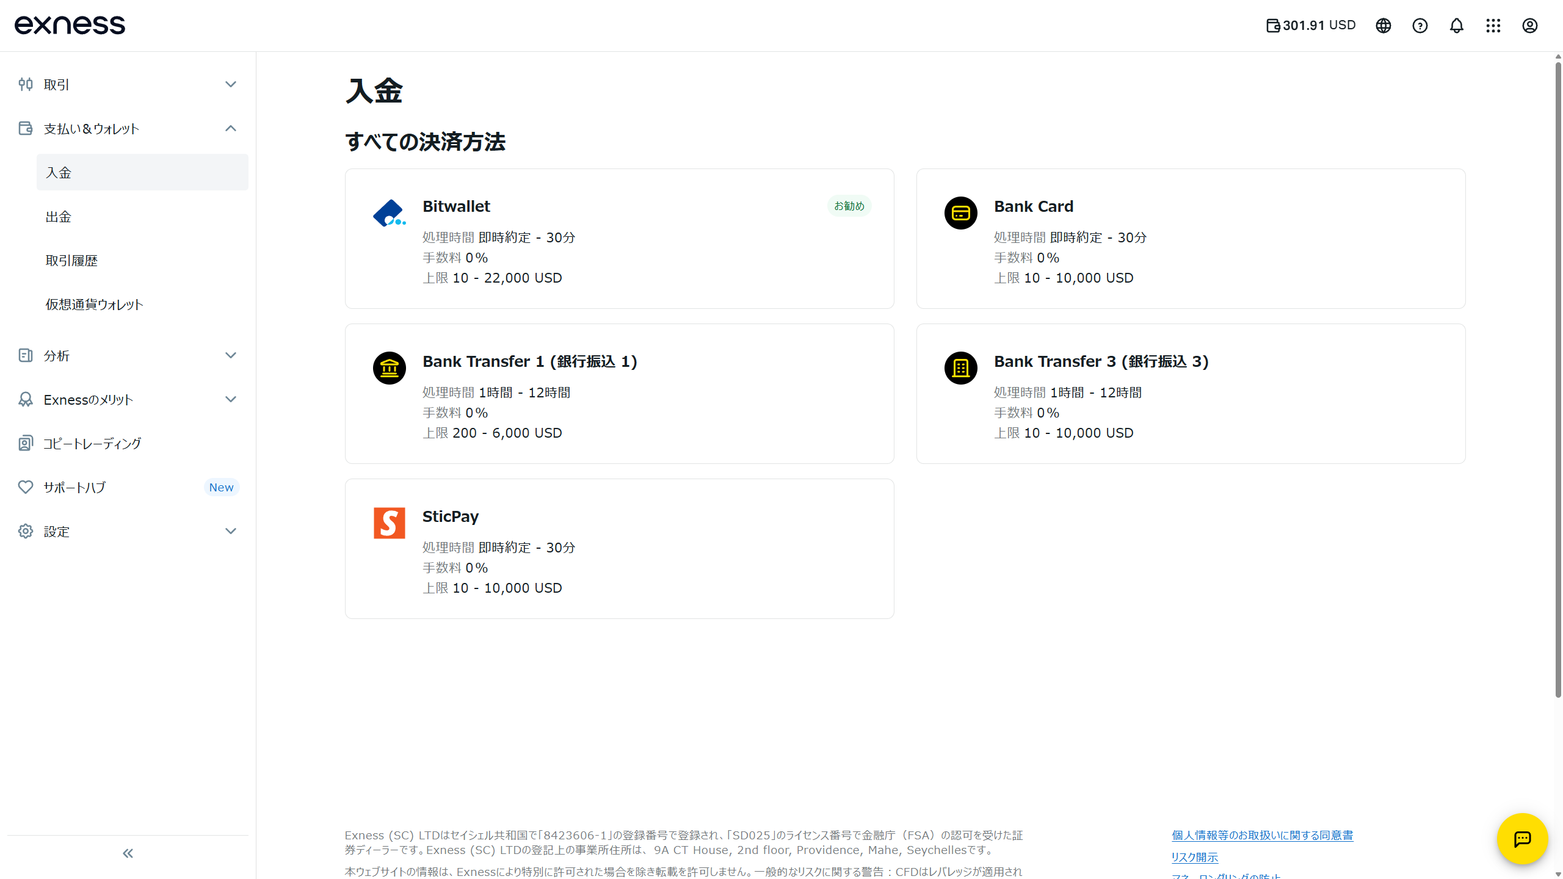1563x879 pixels.
Task: Click the page scrollbar thumb
Action: pos(1558,378)
